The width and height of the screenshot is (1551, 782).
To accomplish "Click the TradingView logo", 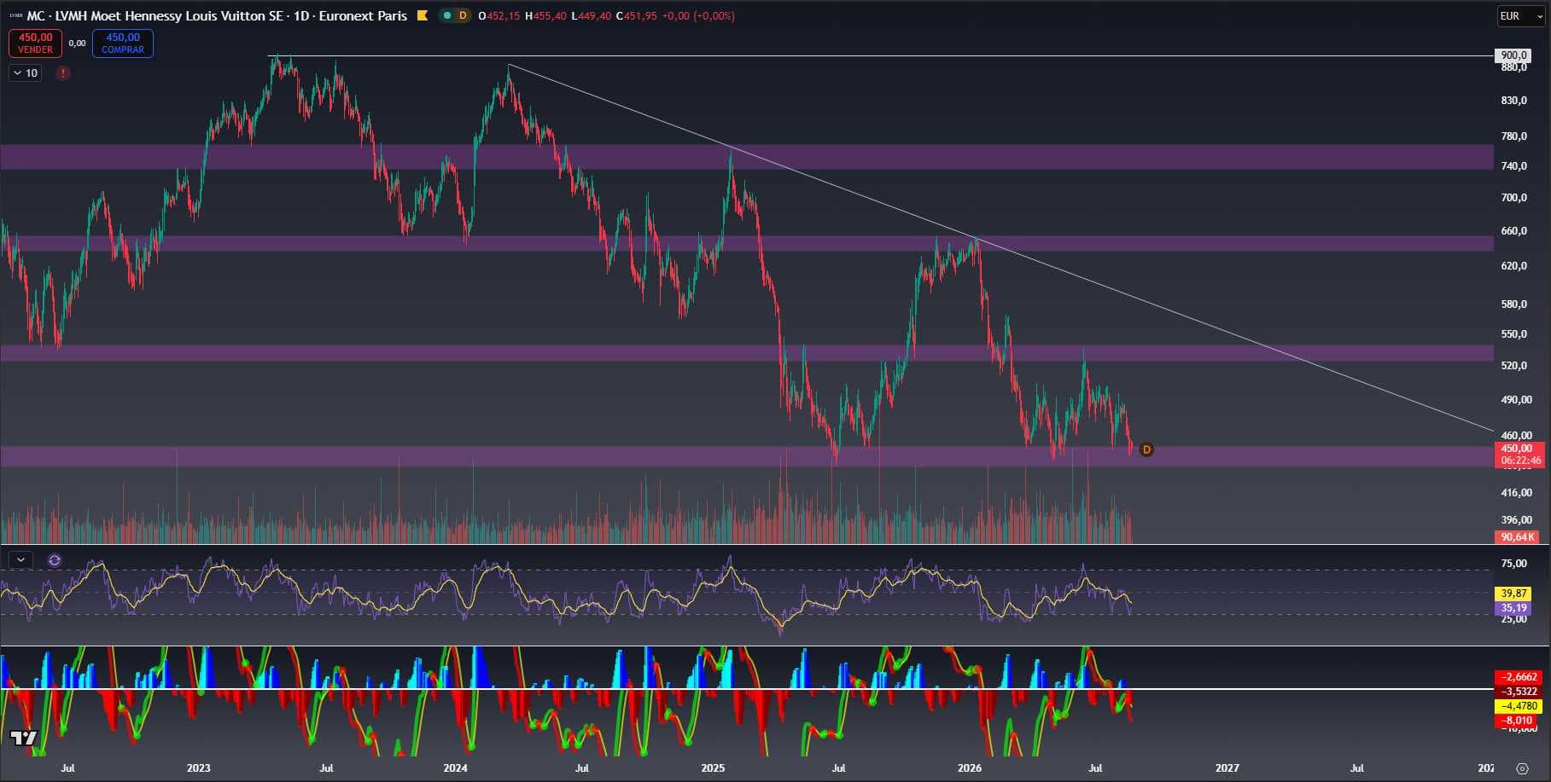I will 23,738.
